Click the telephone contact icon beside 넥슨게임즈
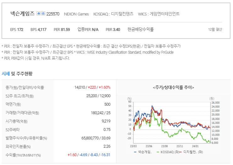This screenshot has width=233, height=165. click(43, 14)
